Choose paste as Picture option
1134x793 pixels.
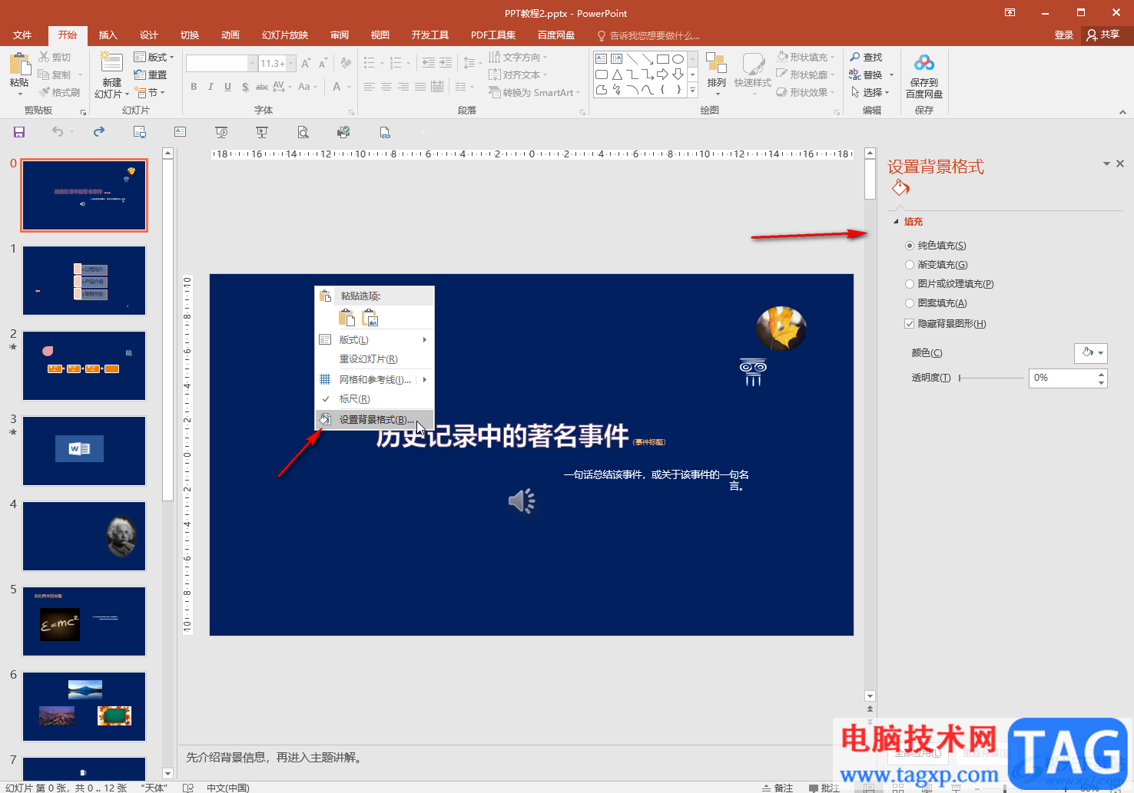tap(370, 317)
